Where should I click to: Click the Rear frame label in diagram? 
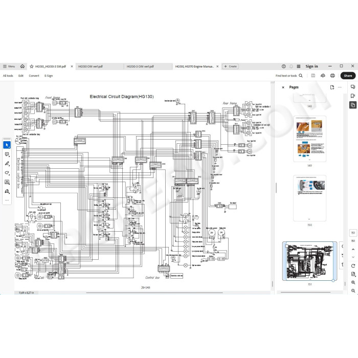point(230,103)
